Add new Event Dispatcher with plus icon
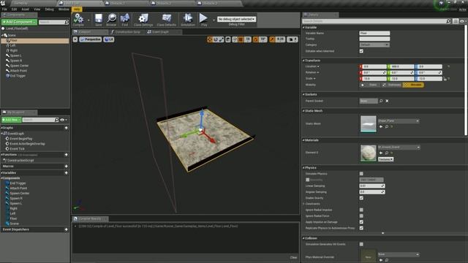Screen dimensions: 468x263 pos(67,229)
